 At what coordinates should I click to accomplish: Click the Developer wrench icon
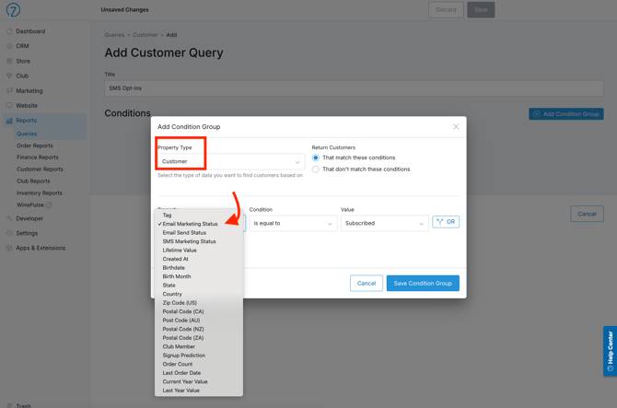click(9, 218)
